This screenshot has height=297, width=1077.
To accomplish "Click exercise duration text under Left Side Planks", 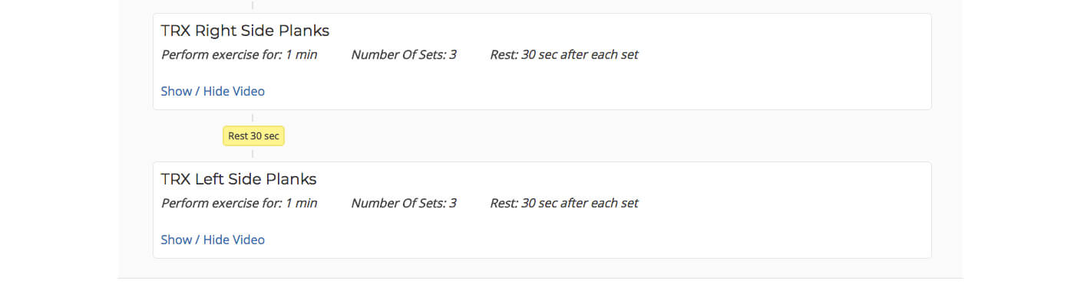I will coord(239,203).
